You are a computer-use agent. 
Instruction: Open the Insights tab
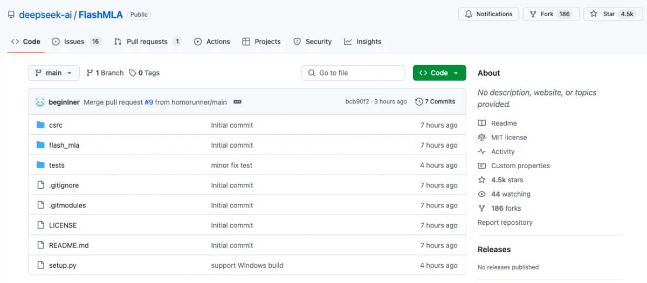(x=368, y=42)
